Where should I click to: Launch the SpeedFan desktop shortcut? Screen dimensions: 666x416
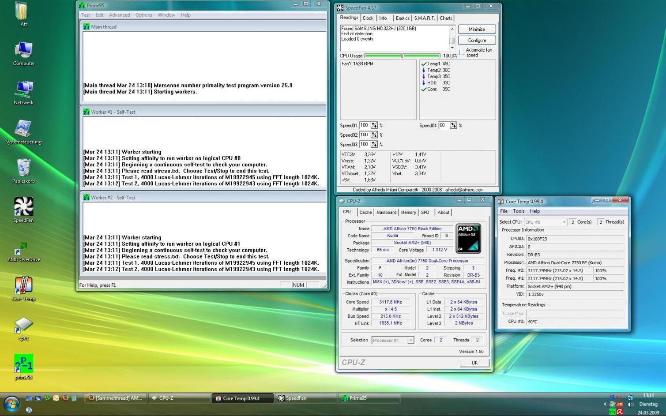[23, 210]
